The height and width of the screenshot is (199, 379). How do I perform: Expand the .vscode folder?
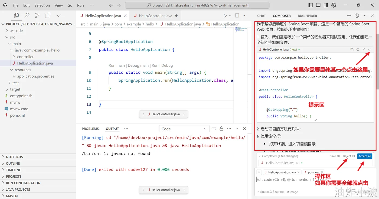pyautogui.click(x=17, y=31)
